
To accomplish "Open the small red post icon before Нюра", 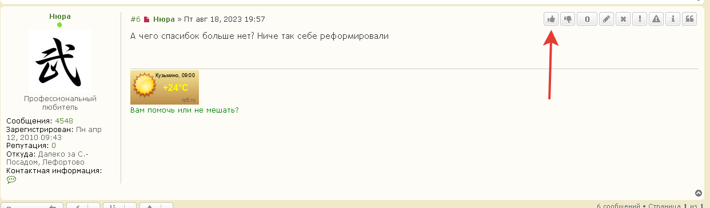I will 146,19.
